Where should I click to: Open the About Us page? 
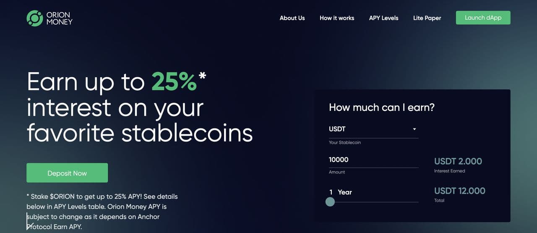click(x=292, y=18)
